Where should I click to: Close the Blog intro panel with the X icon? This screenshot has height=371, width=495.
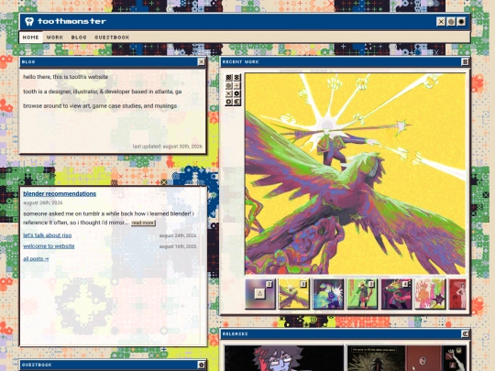(201, 62)
